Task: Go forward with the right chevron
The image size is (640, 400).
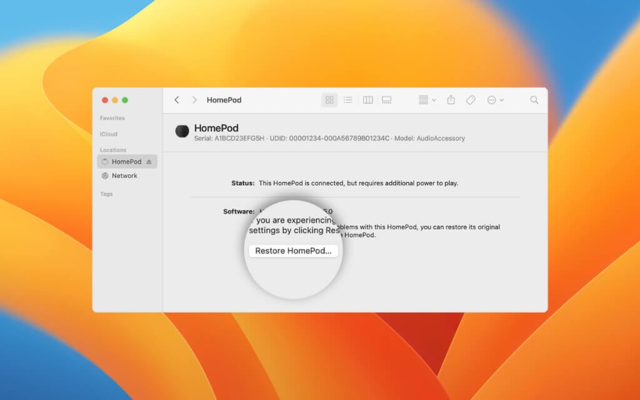Action: 195,100
